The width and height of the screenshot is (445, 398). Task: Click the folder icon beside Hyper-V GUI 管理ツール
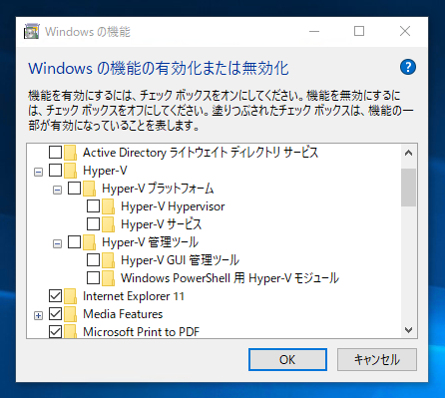(109, 260)
